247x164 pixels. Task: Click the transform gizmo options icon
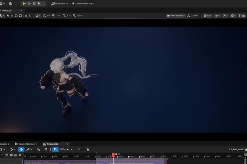[x=26, y=16]
